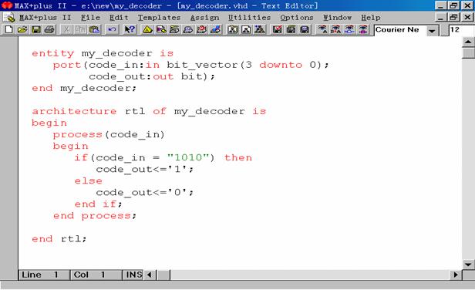Open the Edit menu

119,18
